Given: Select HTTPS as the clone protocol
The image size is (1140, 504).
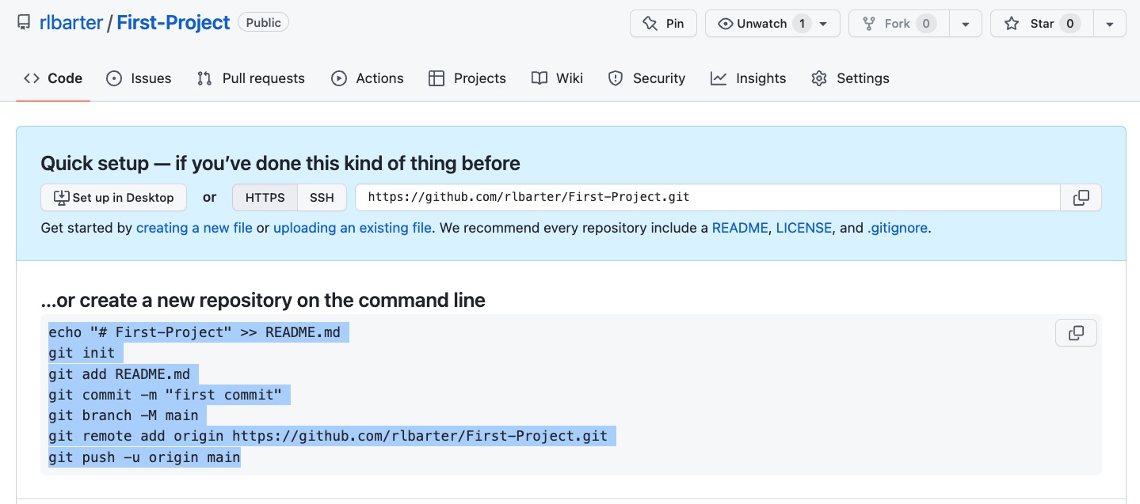Looking at the screenshot, I should coord(265,197).
